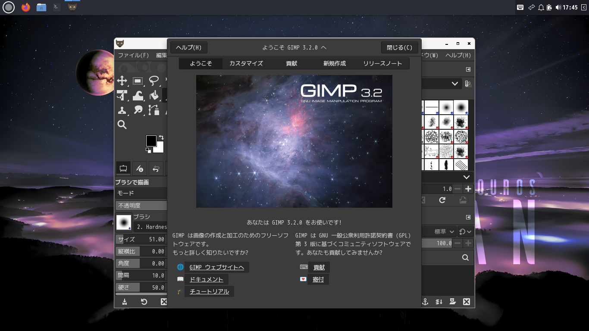This screenshot has width=589, height=331.
Task: Refresh the brushes list
Action: (x=442, y=200)
